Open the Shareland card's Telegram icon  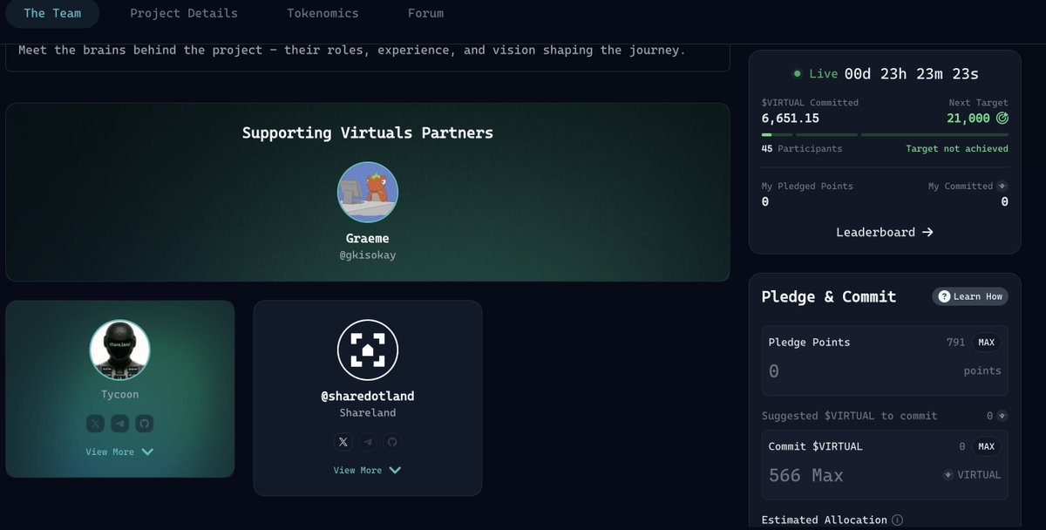coord(368,442)
